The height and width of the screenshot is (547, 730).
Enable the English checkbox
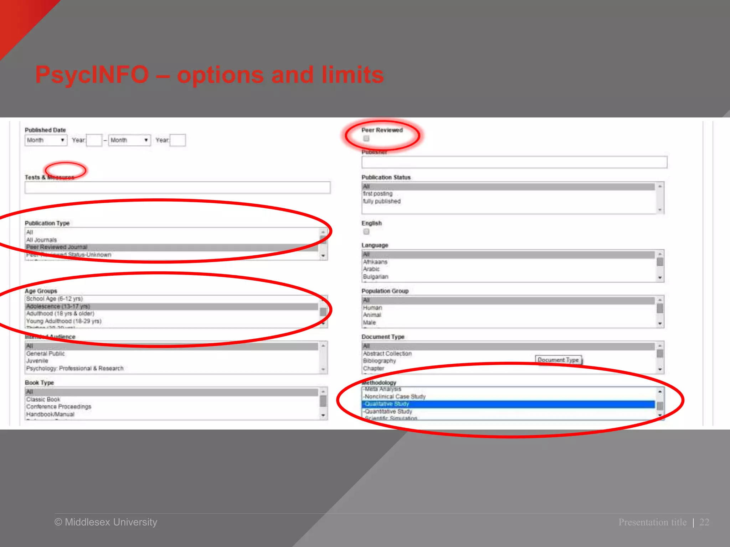point(366,232)
